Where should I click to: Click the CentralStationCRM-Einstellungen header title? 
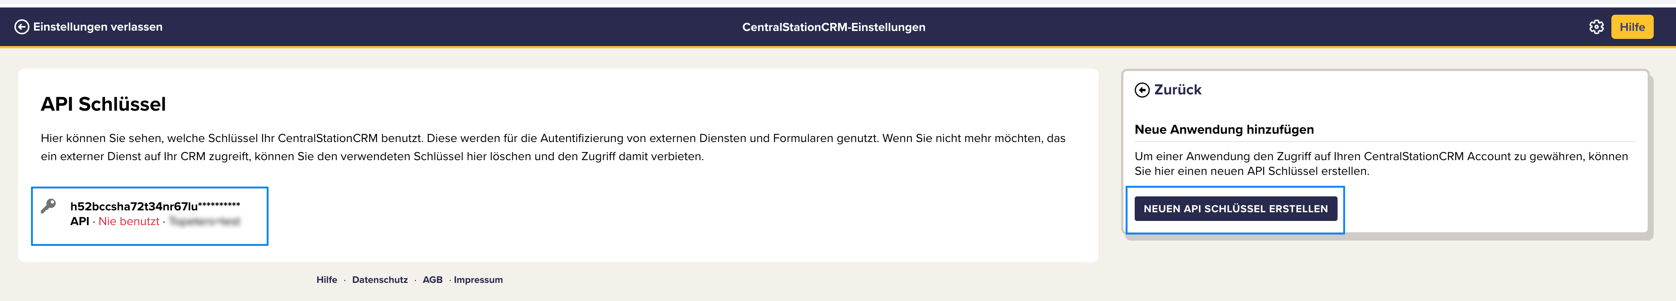click(833, 27)
